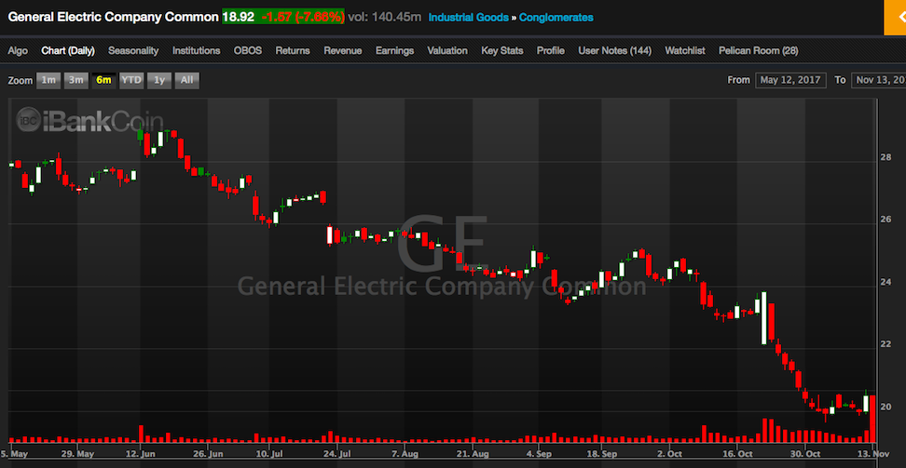Open the Industrial Goods sector link
The width and height of the screenshot is (906, 468).
(x=469, y=18)
